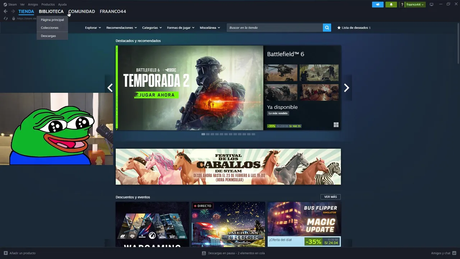Open Amigos y chat panel

pyautogui.click(x=443, y=253)
